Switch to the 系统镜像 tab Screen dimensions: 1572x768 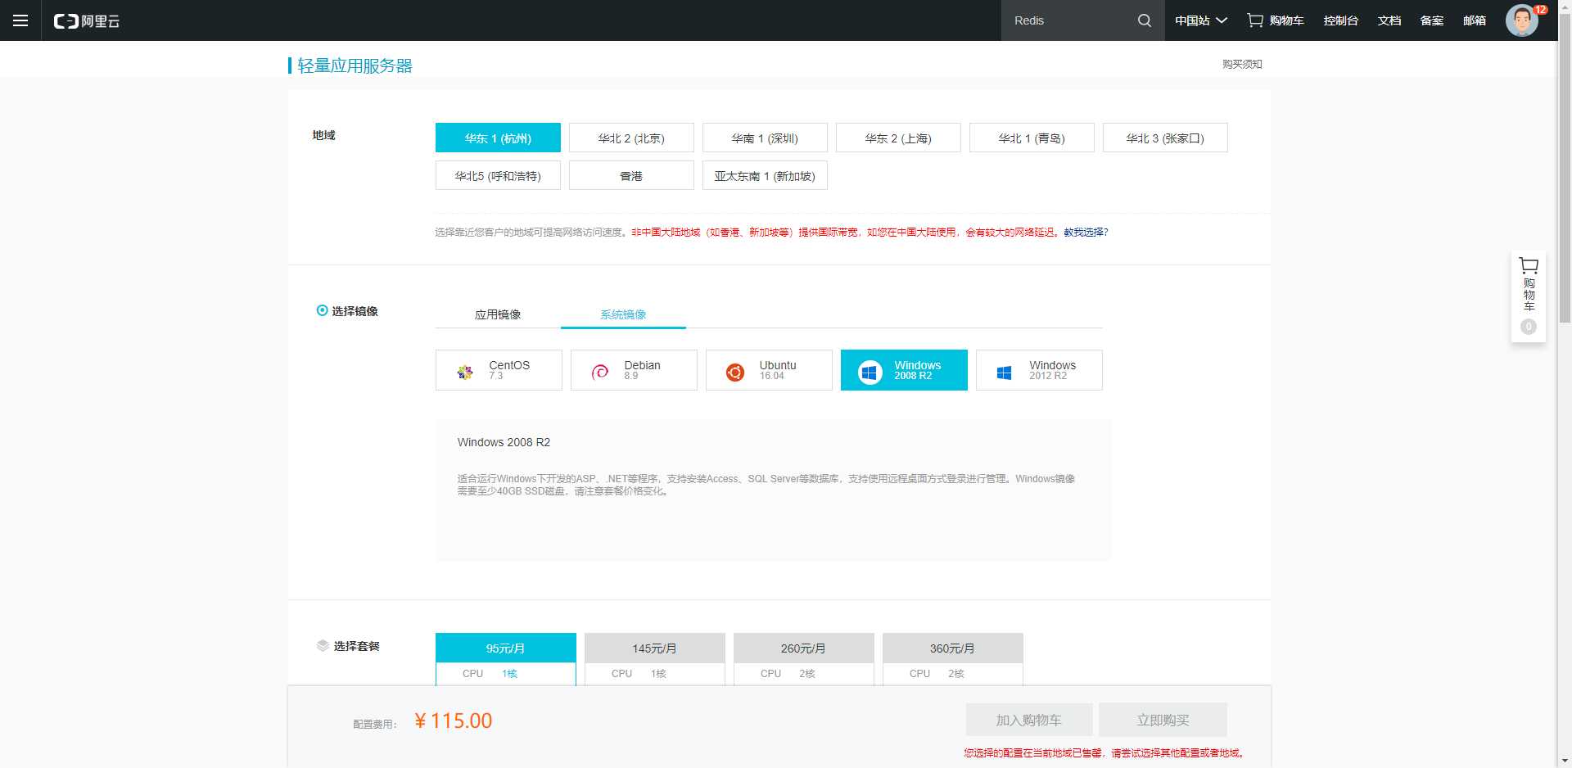click(623, 314)
